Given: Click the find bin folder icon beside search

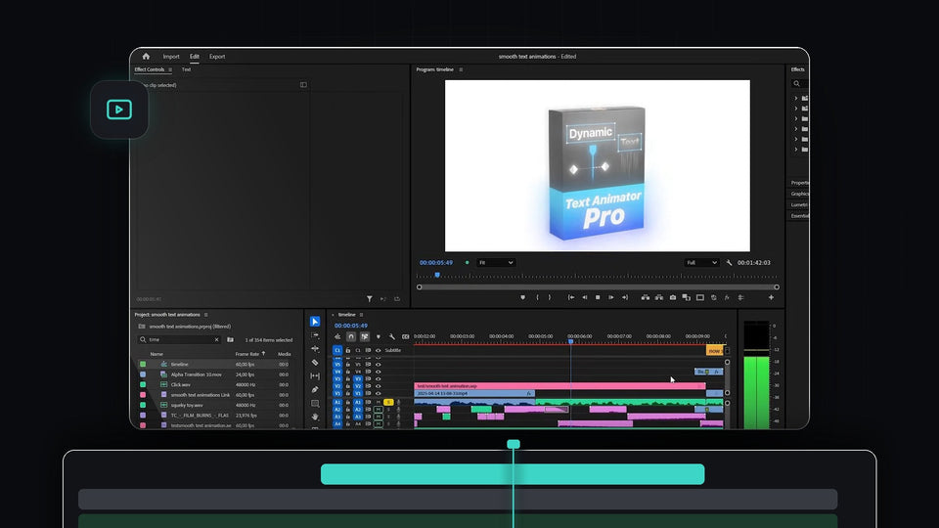Looking at the screenshot, I should (x=231, y=339).
